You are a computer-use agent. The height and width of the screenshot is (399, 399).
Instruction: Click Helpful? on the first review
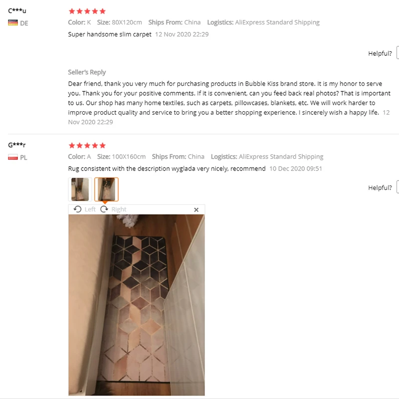(x=380, y=53)
